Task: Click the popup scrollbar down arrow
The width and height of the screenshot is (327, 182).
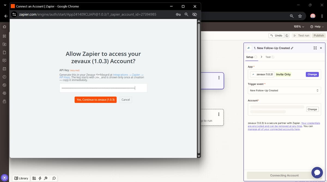Action: click(x=199, y=156)
